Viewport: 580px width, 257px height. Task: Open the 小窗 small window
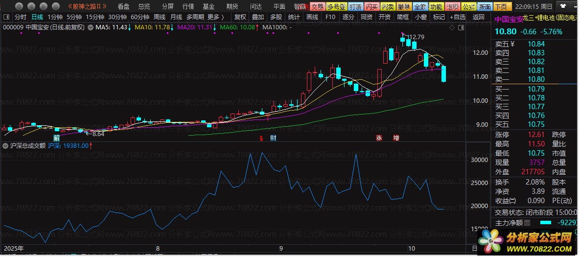tap(421, 17)
